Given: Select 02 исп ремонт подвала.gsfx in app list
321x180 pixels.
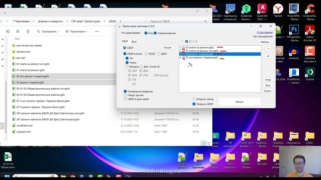Looking at the screenshot, I should click(x=220, y=57).
